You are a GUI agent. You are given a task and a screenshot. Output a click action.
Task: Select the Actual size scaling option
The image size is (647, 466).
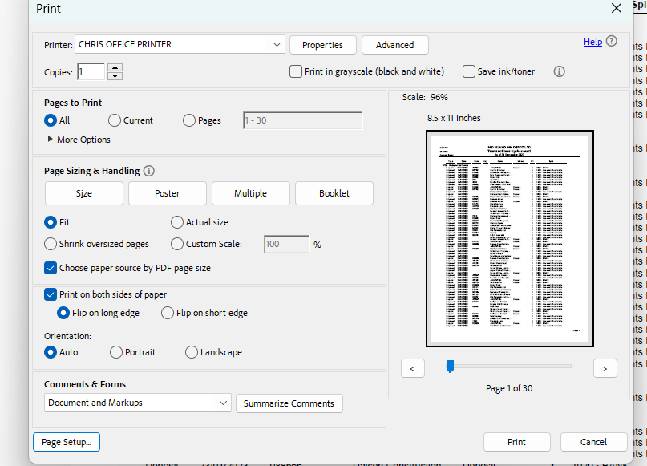click(x=176, y=222)
